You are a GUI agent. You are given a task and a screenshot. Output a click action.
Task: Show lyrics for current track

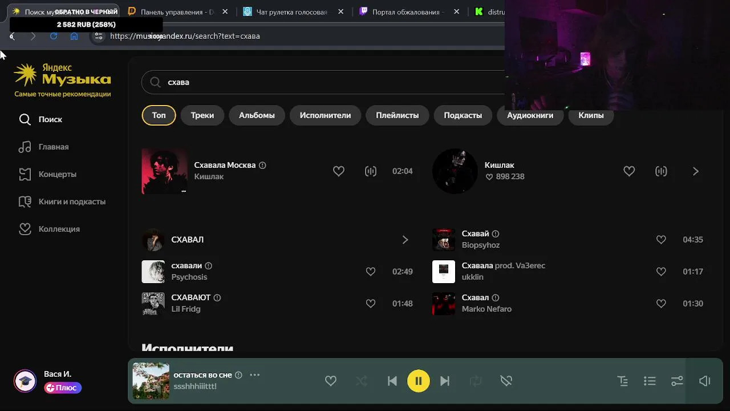[623, 381]
